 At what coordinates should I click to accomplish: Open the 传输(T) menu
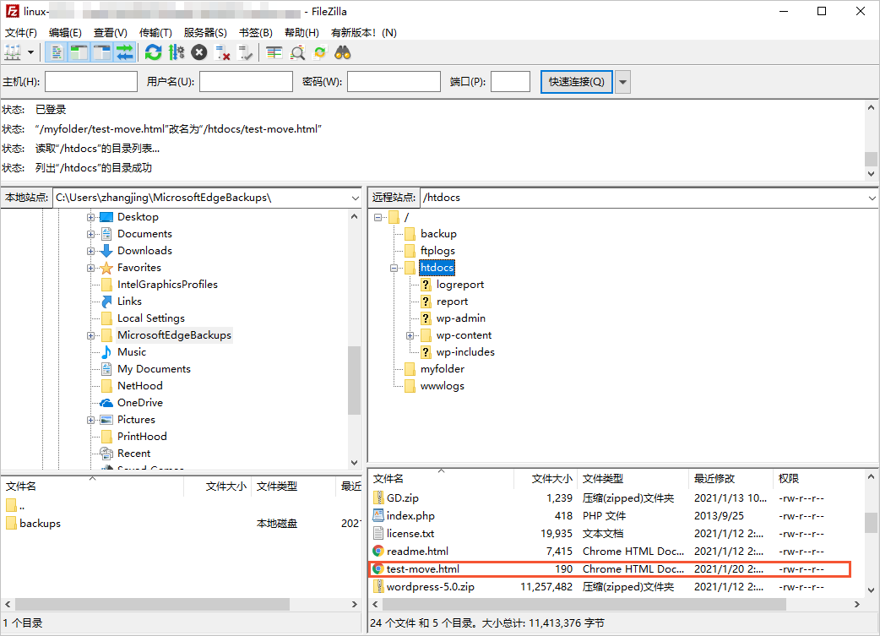pyautogui.click(x=155, y=32)
